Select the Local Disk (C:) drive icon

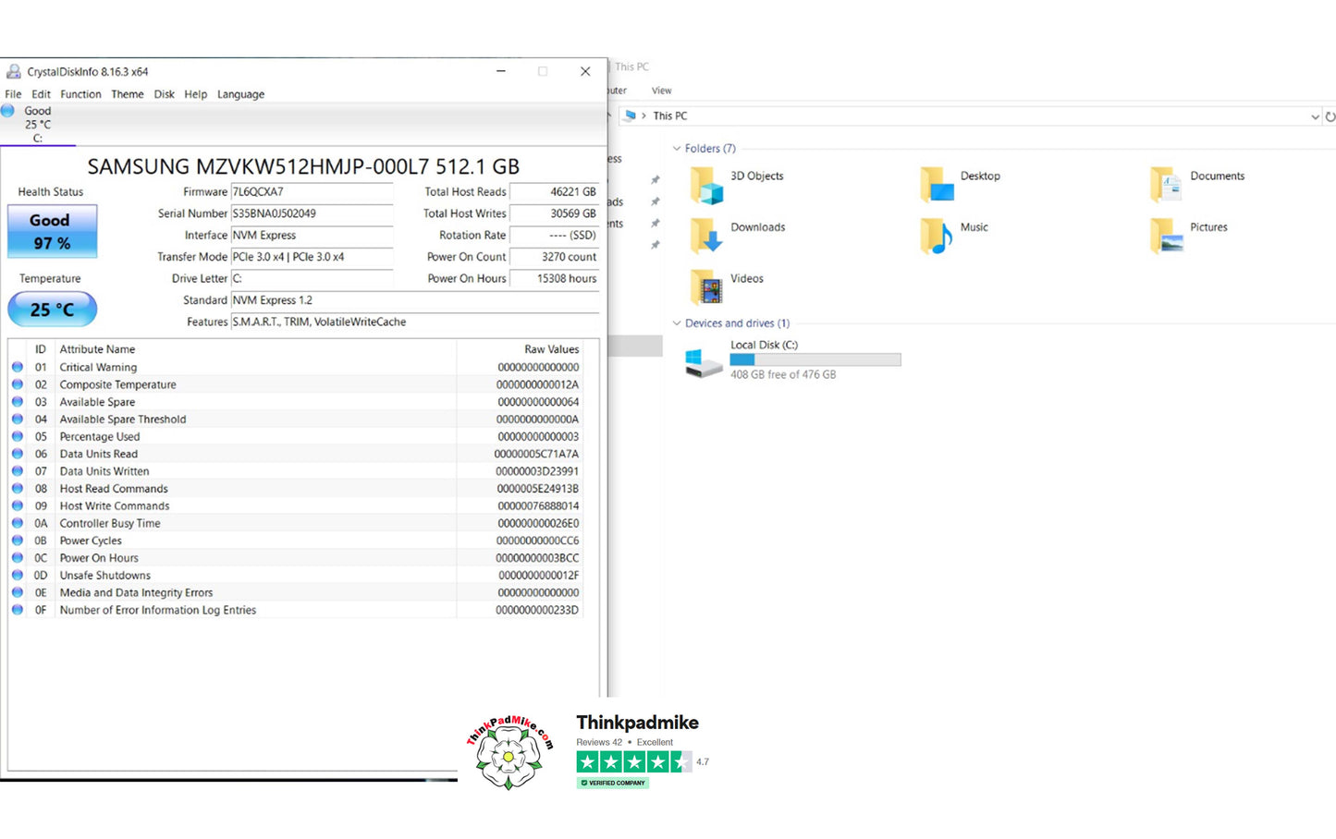tap(704, 362)
